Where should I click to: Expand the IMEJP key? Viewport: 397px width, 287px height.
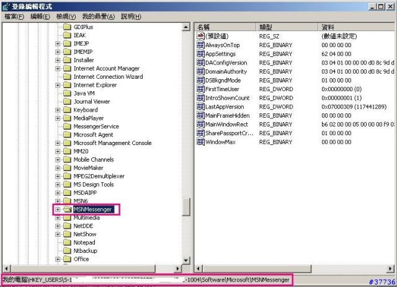tap(58, 43)
